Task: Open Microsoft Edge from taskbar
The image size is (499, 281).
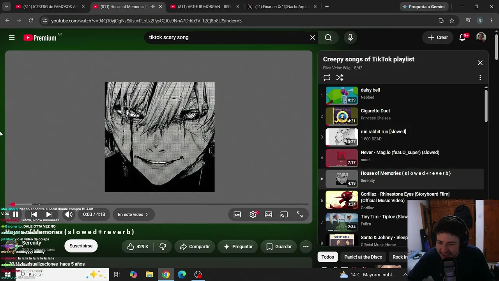Action: 182,275
